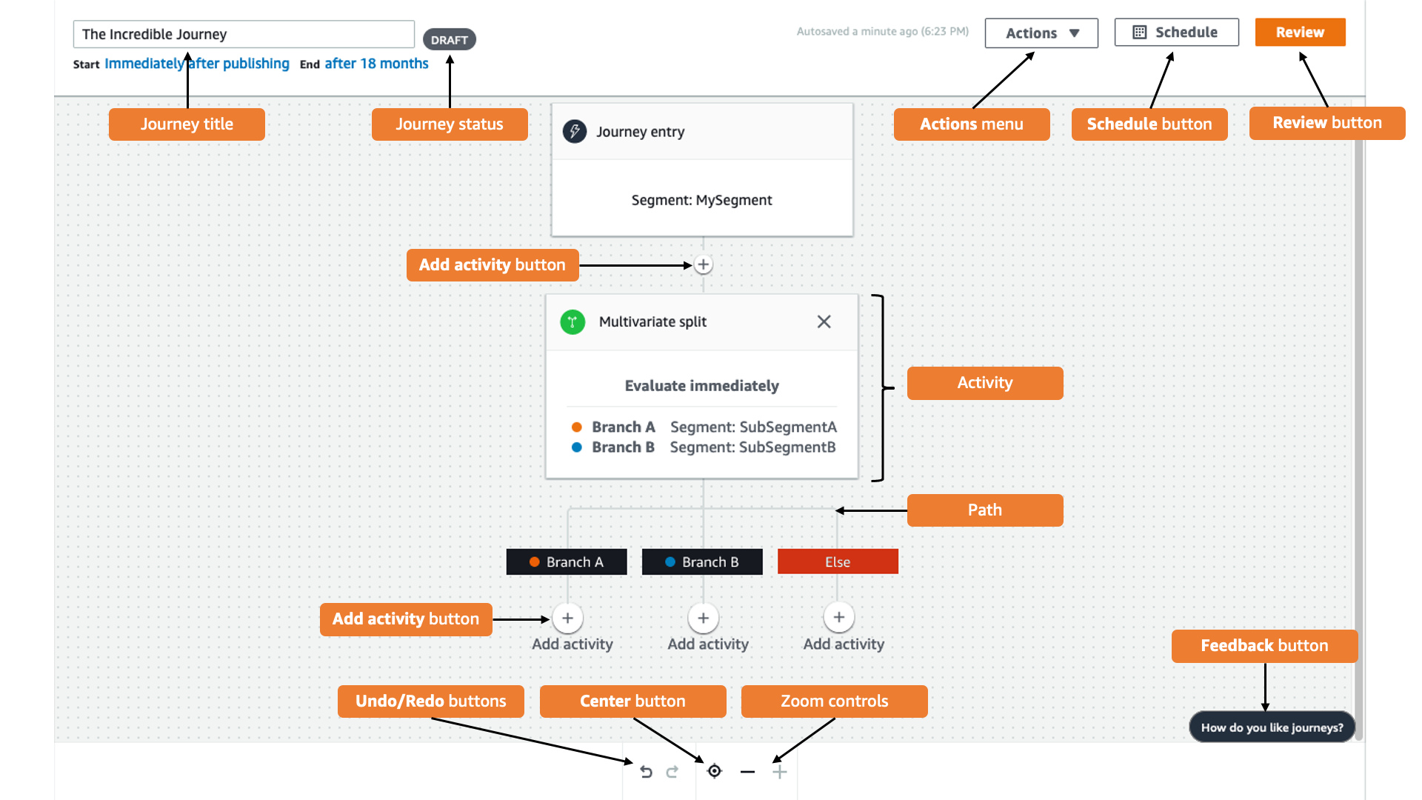Select the Else branch path

click(x=837, y=561)
